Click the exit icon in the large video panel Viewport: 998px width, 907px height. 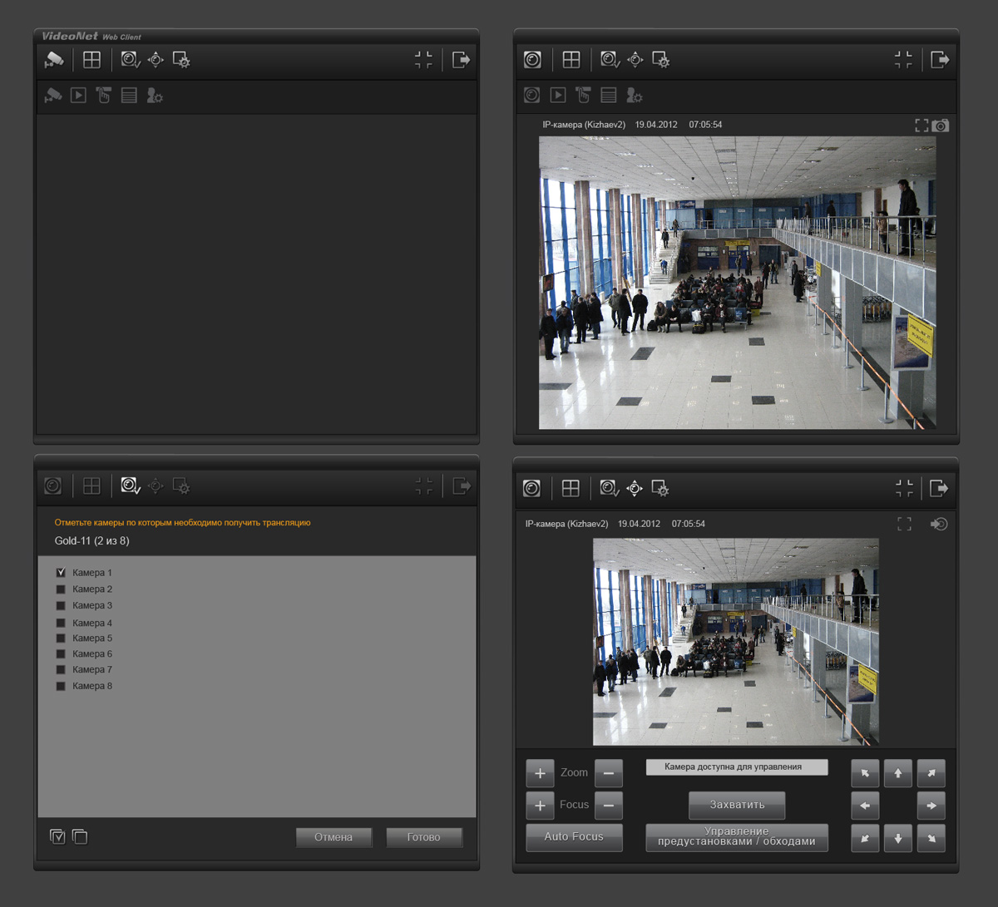[940, 60]
